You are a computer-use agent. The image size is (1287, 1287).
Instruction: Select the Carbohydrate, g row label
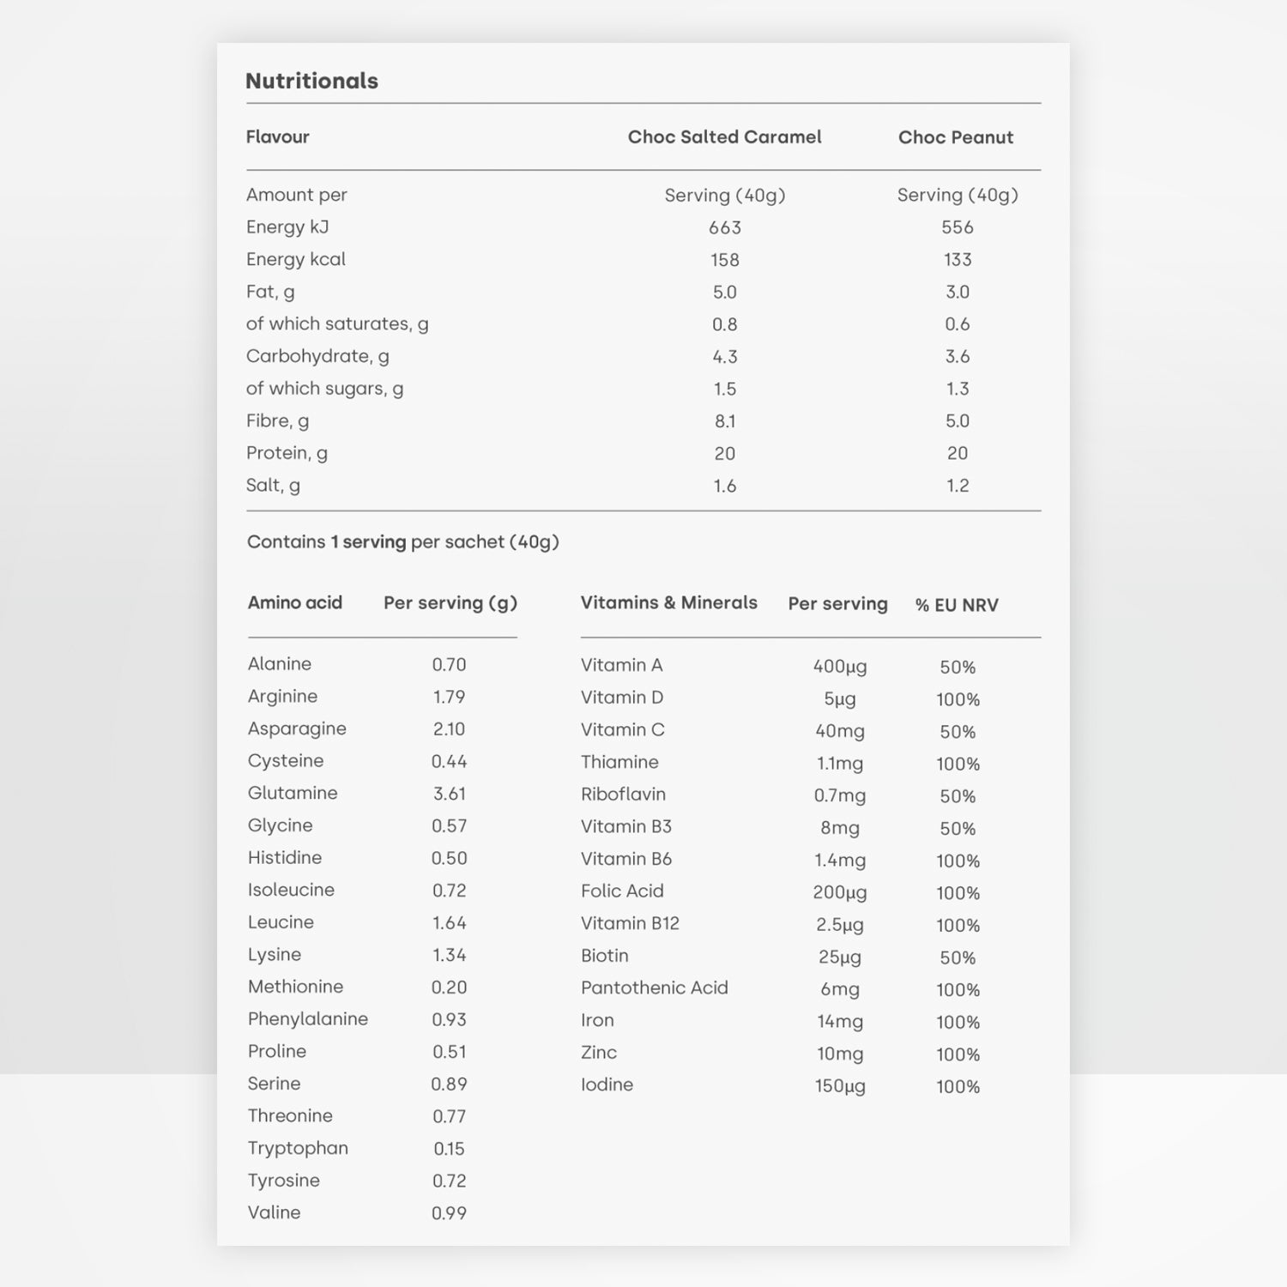(x=317, y=356)
